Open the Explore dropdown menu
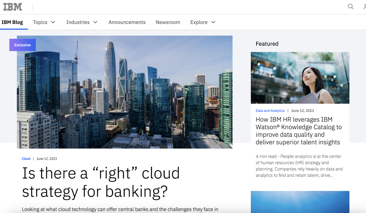Image resolution: width=366 pixels, height=213 pixels. click(x=199, y=22)
